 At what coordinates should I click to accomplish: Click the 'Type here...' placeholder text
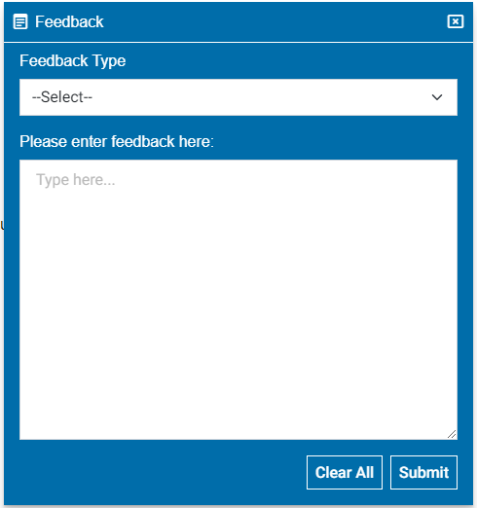pyautogui.click(x=76, y=180)
